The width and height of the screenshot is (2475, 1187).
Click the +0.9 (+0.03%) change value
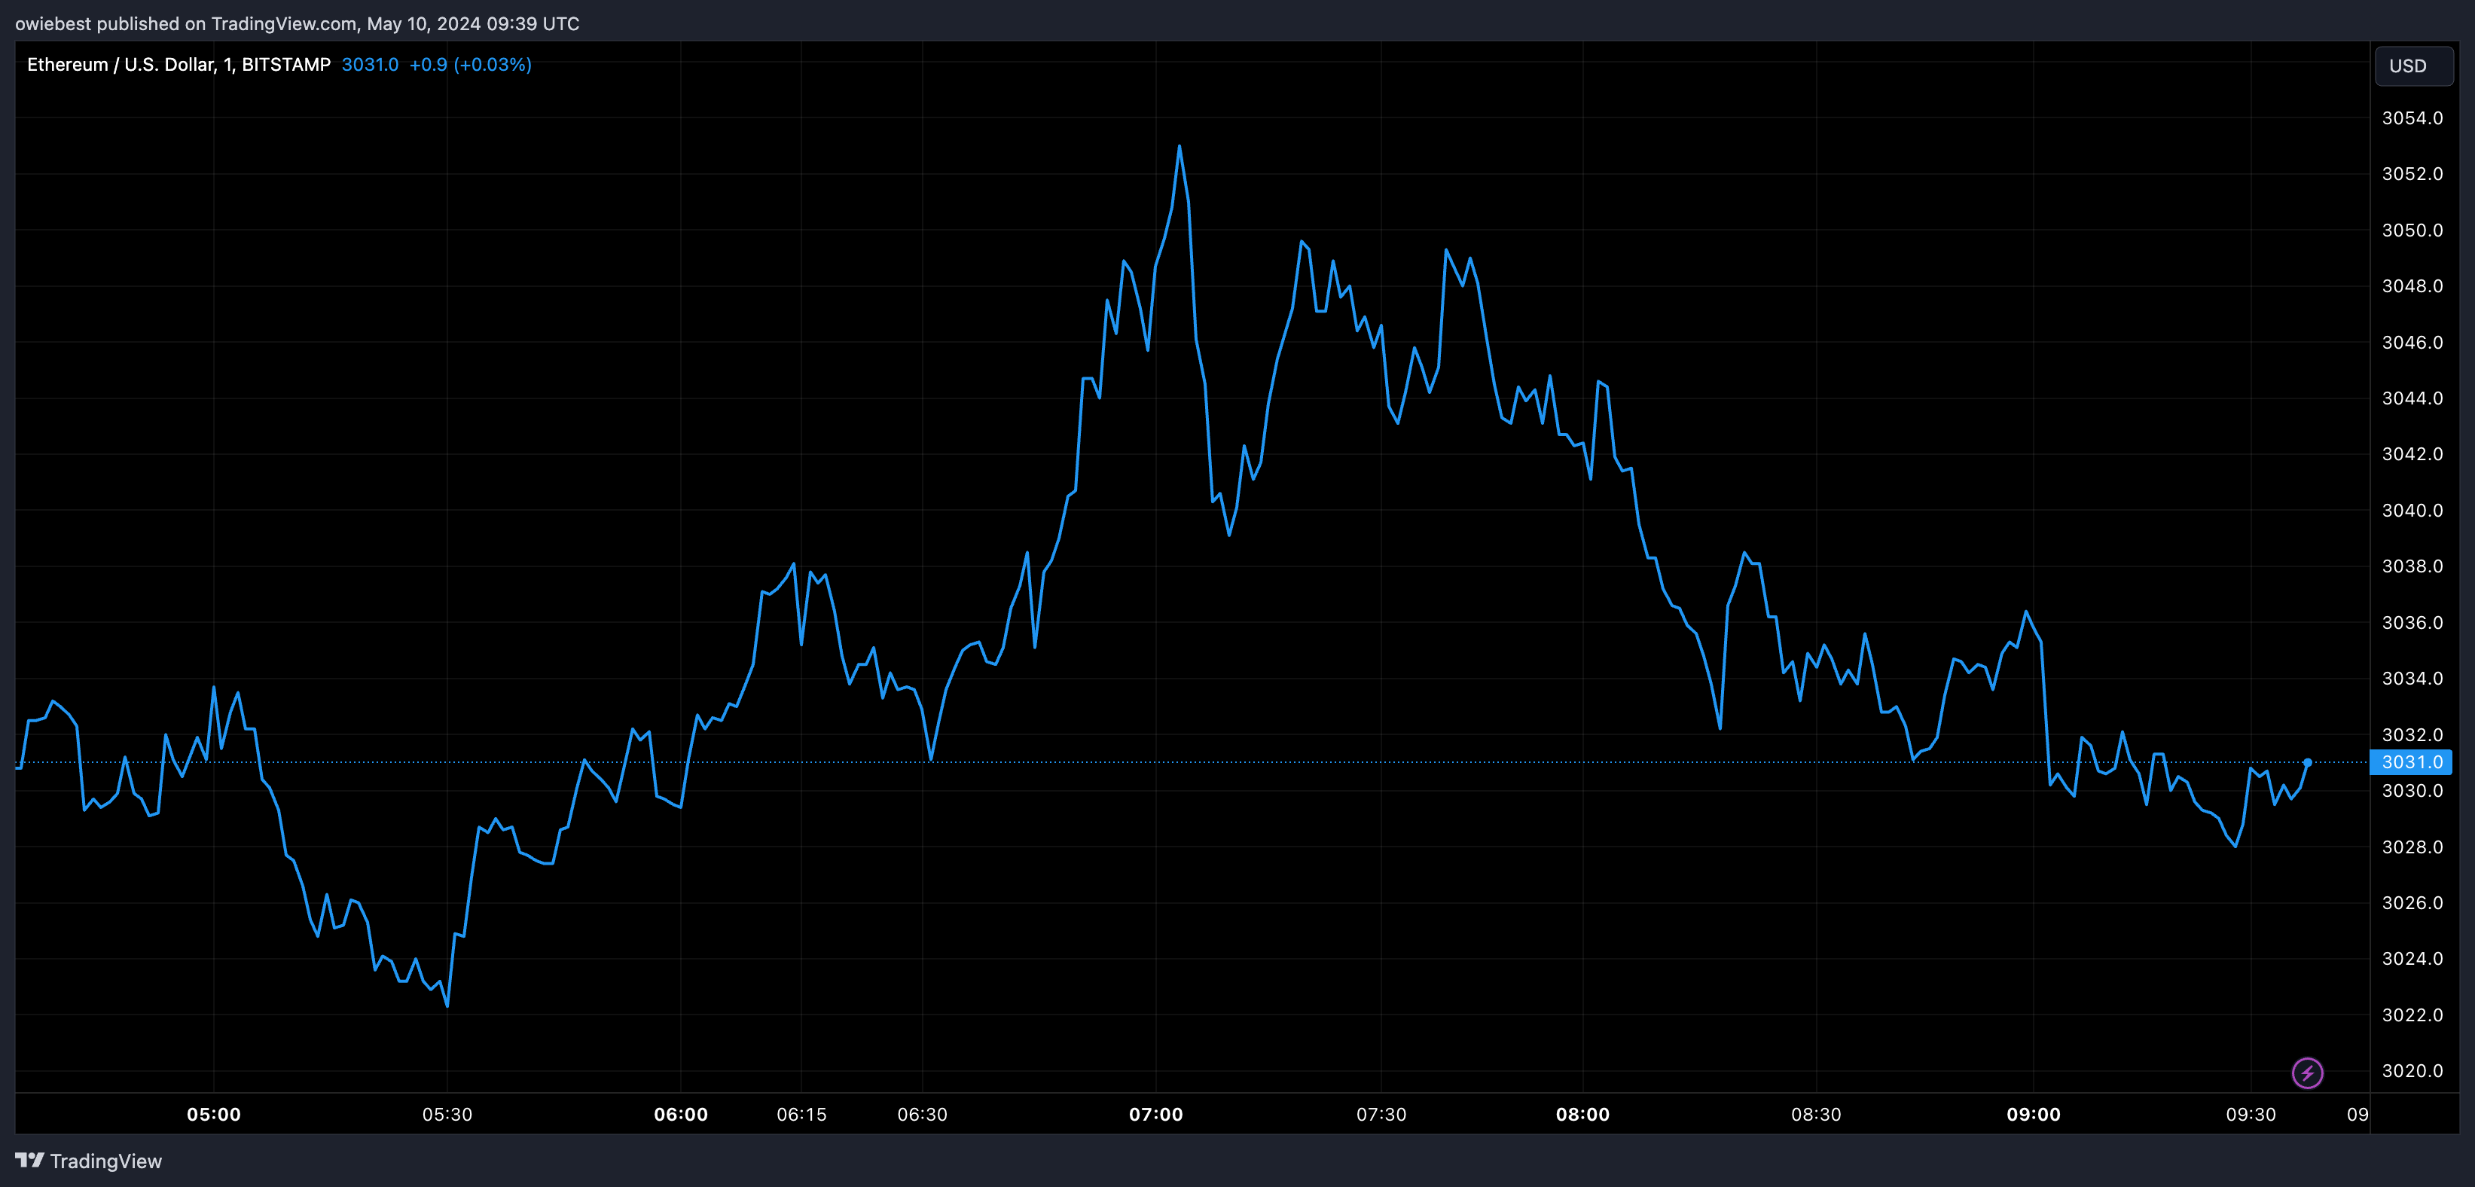(470, 64)
